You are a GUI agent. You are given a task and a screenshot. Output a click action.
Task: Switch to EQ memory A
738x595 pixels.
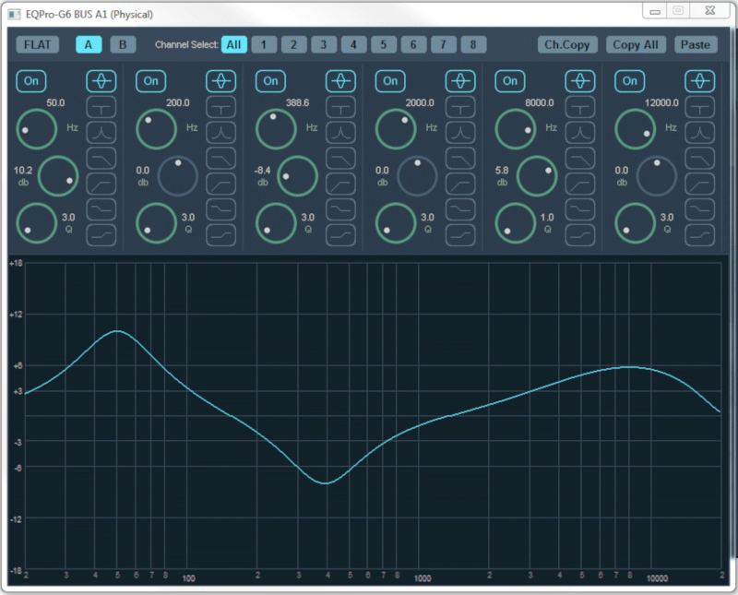click(x=89, y=44)
